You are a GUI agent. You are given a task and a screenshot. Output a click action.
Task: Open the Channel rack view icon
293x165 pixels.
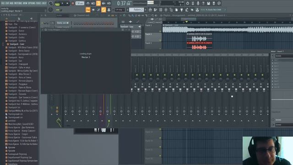point(161,10)
